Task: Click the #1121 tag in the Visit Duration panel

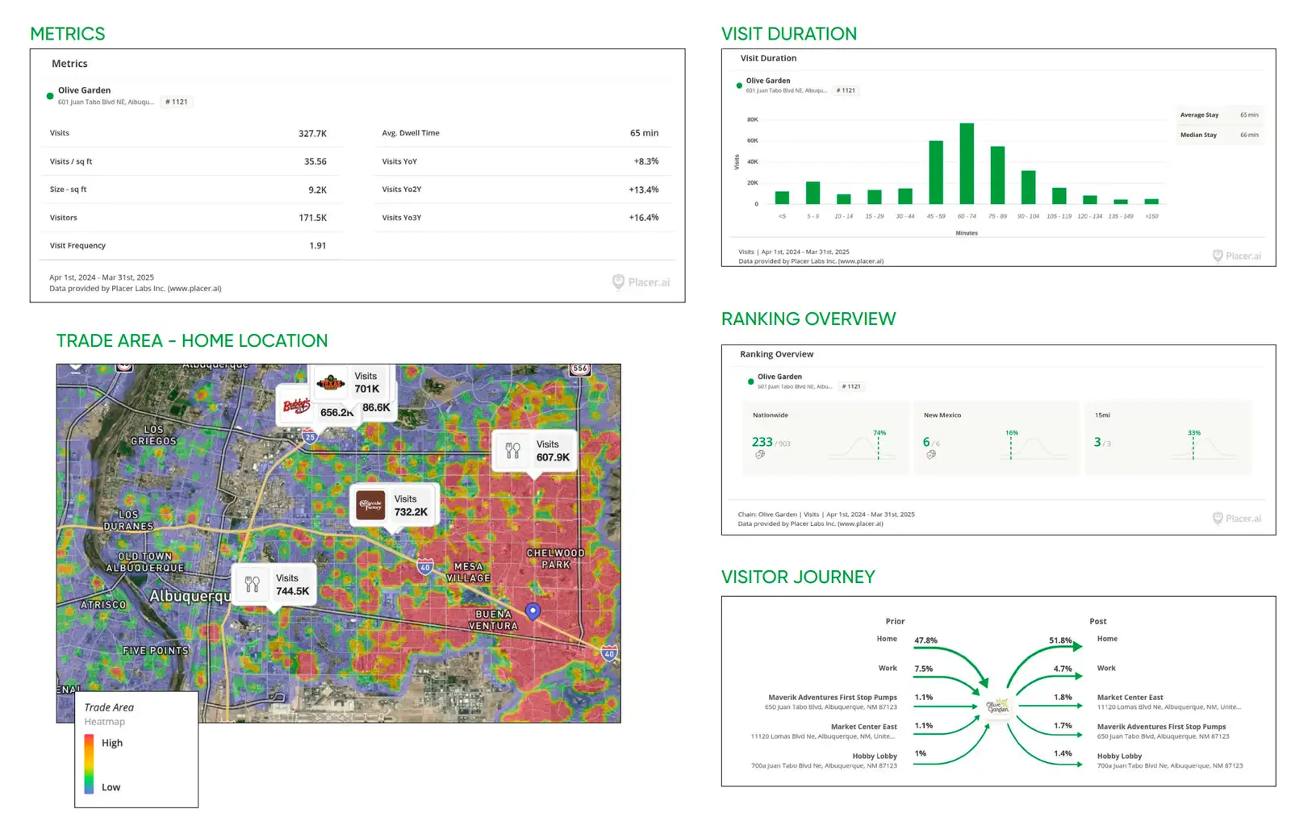Action: [846, 90]
